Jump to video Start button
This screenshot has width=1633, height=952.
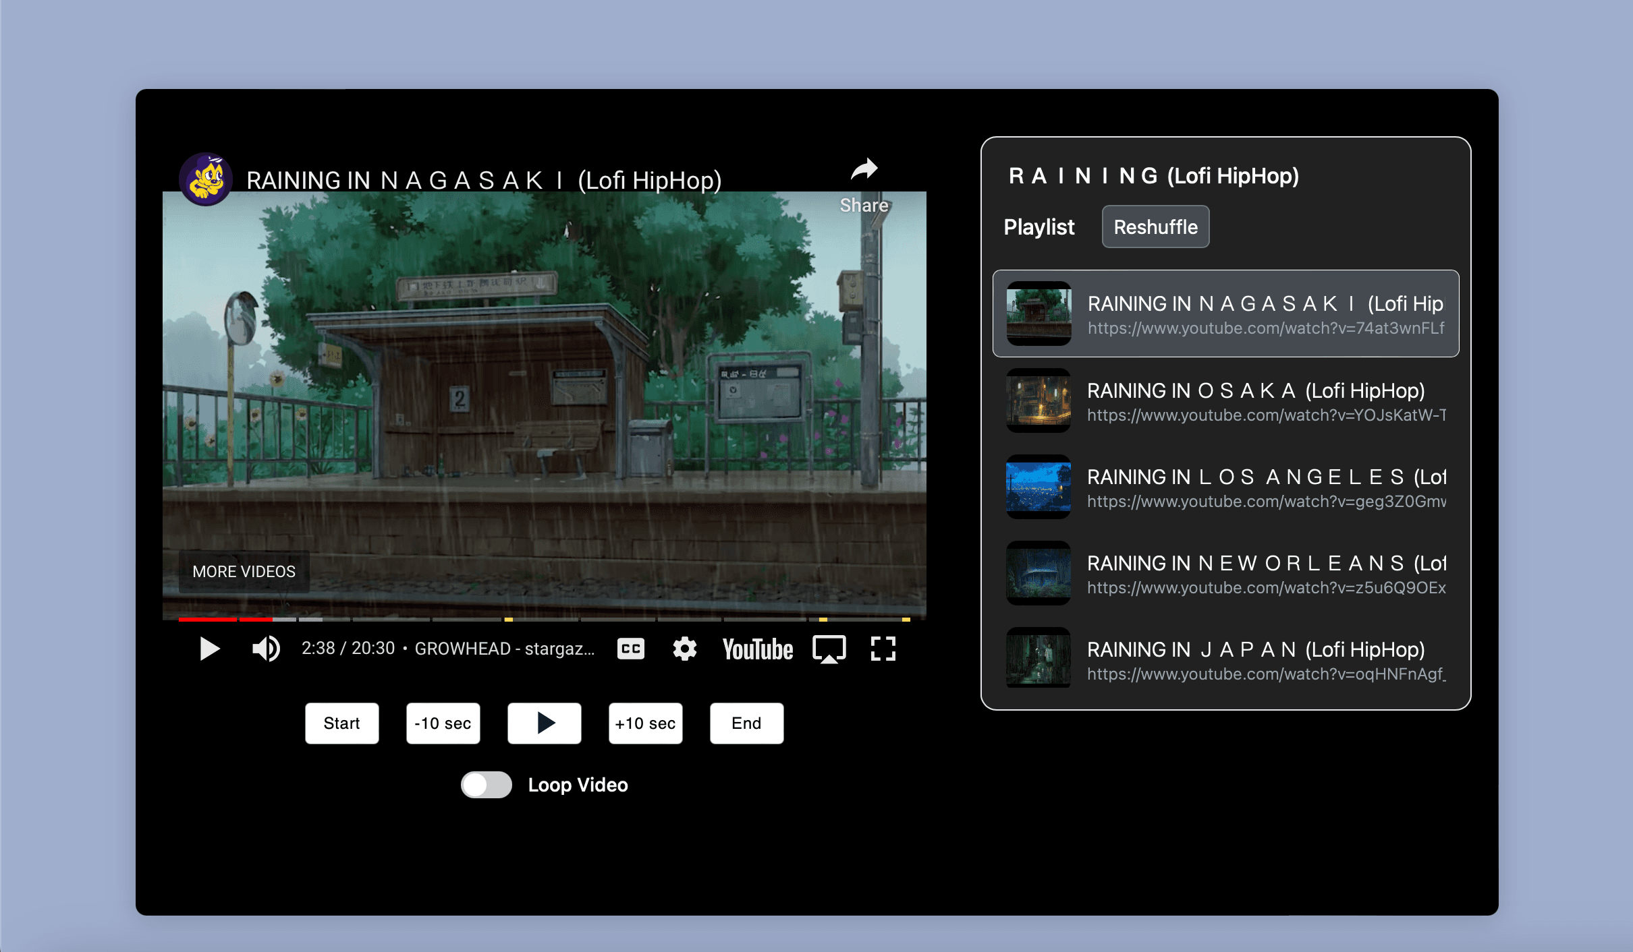point(341,723)
